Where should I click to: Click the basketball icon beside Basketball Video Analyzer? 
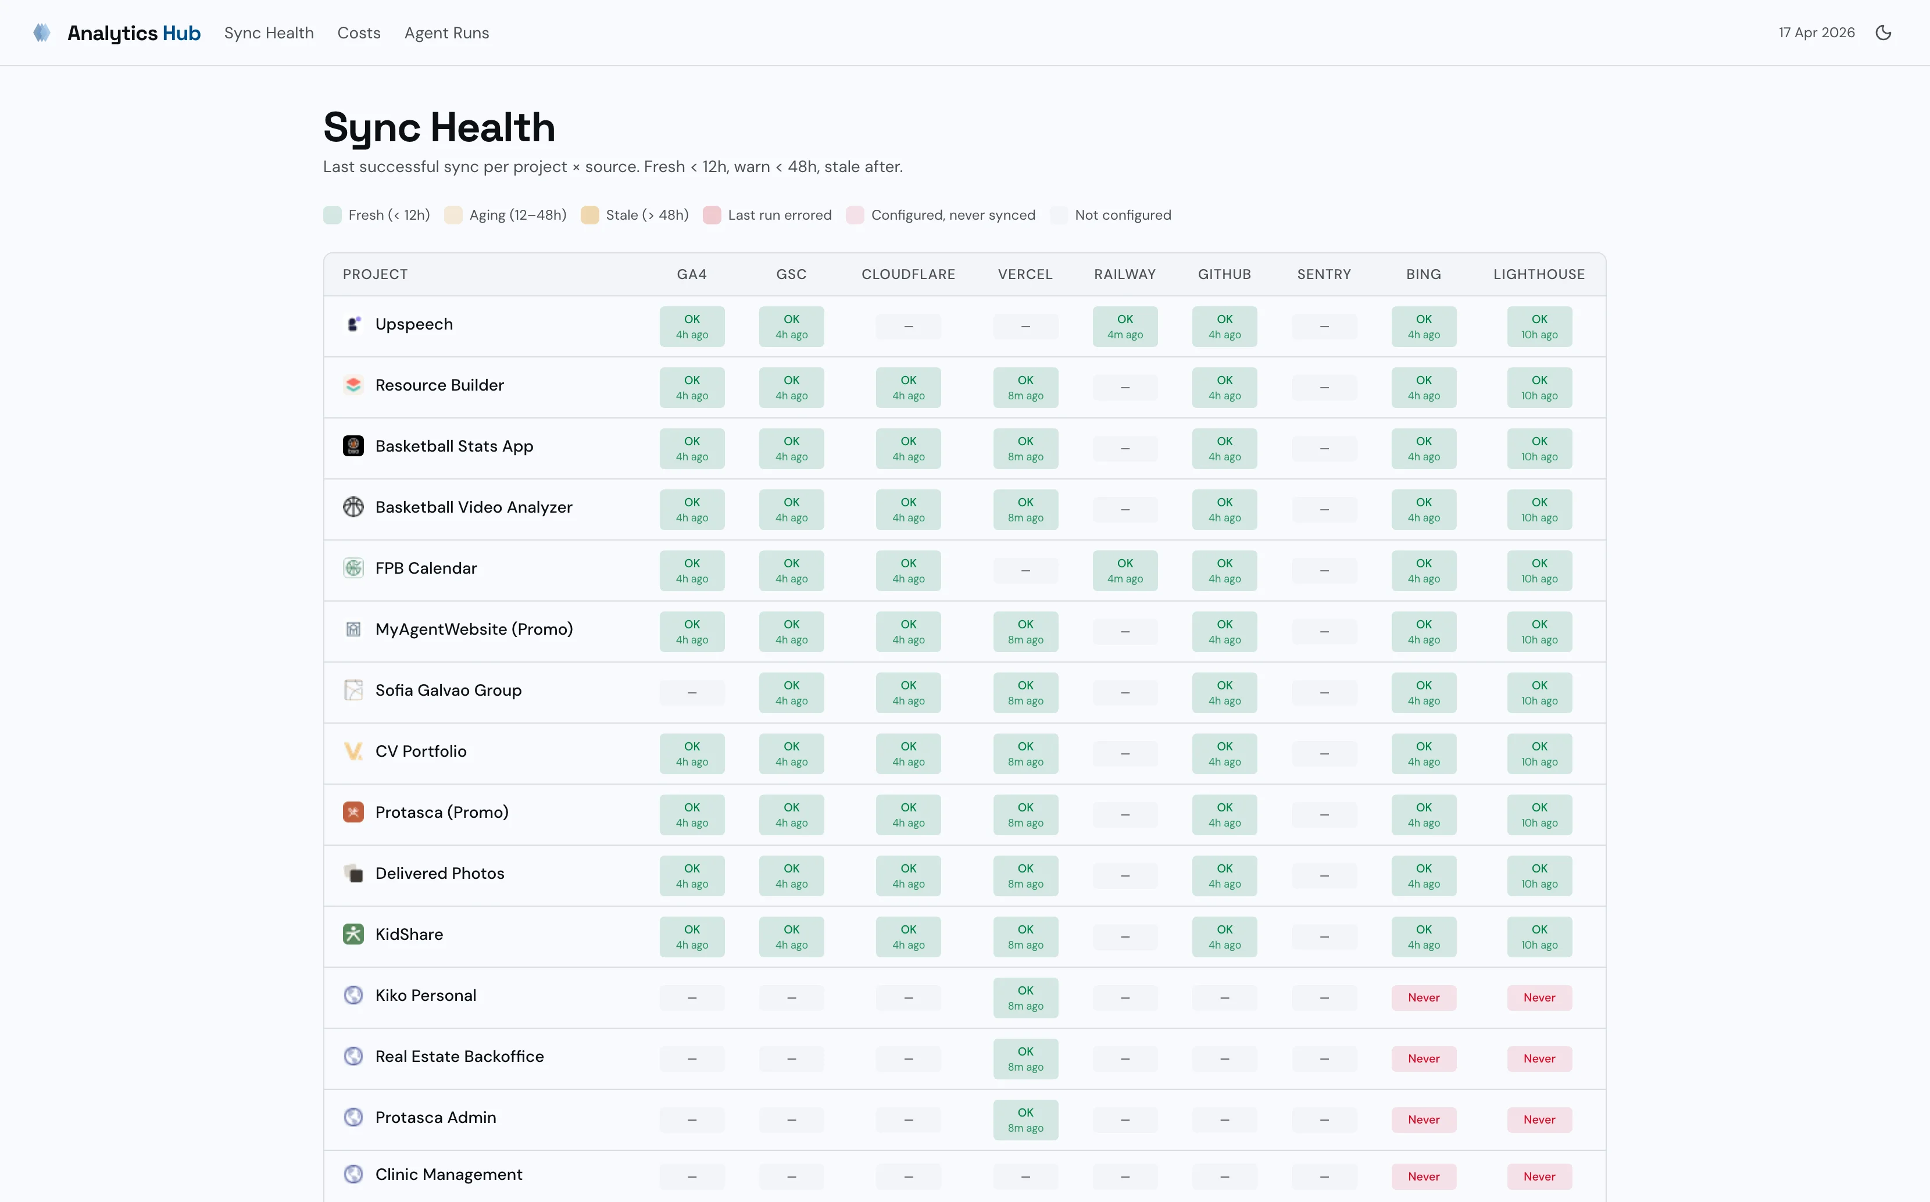353,506
